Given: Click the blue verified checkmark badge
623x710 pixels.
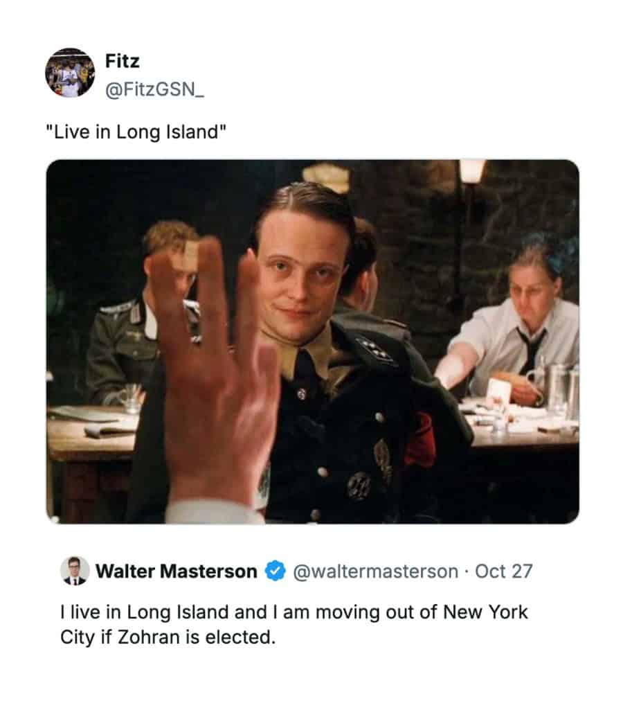Looking at the screenshot, I should pyautogui.click(x=275, y=571).
